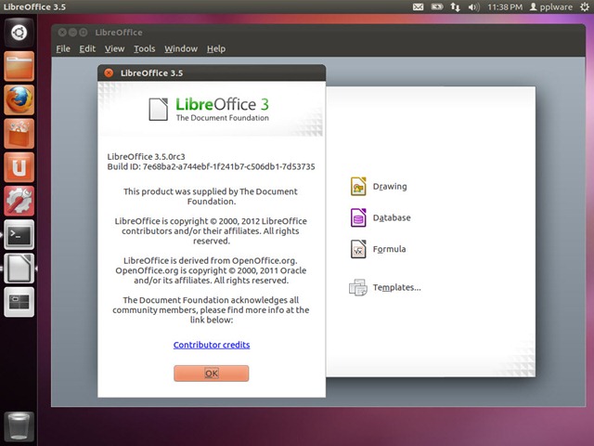The width and height of the screenshot is (594, 446).
Task: Open the View menu
Action: 114,49
